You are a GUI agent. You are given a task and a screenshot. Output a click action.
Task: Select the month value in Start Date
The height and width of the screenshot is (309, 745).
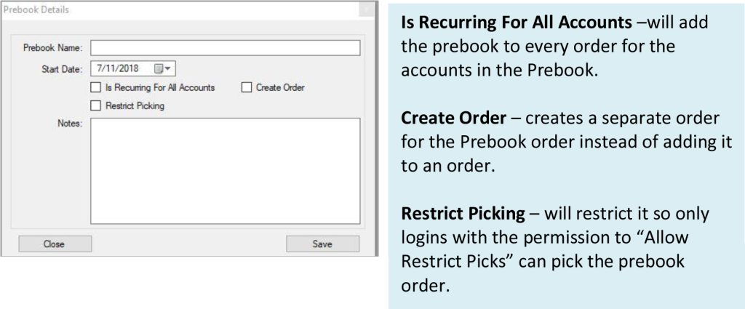tap(99, 68)
